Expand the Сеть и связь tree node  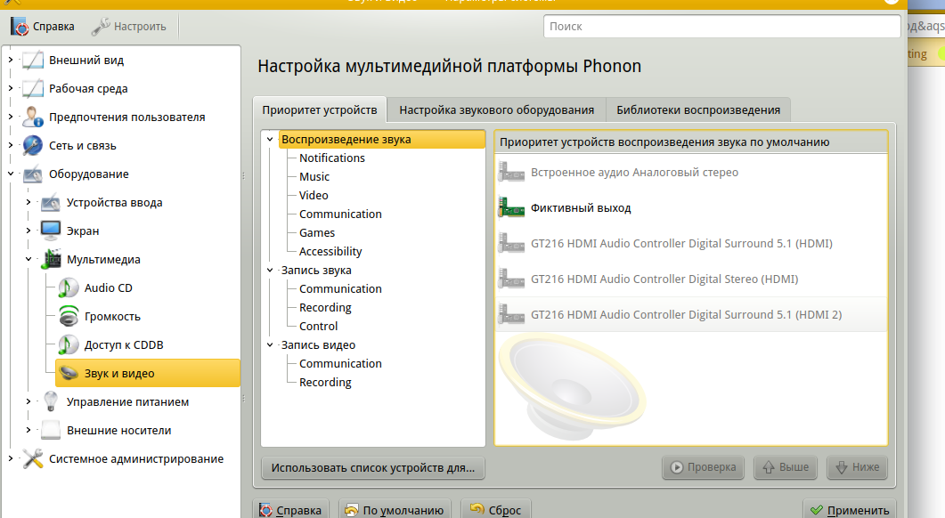11,145
